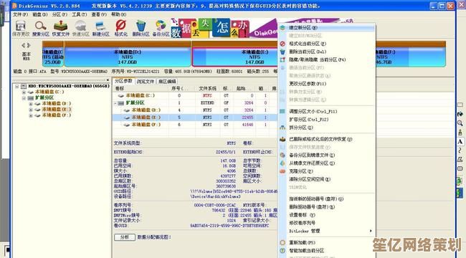Select 本地磁盘(C:) row in partition table
This screenshot has width=466, height=258.
coord(195,96)
